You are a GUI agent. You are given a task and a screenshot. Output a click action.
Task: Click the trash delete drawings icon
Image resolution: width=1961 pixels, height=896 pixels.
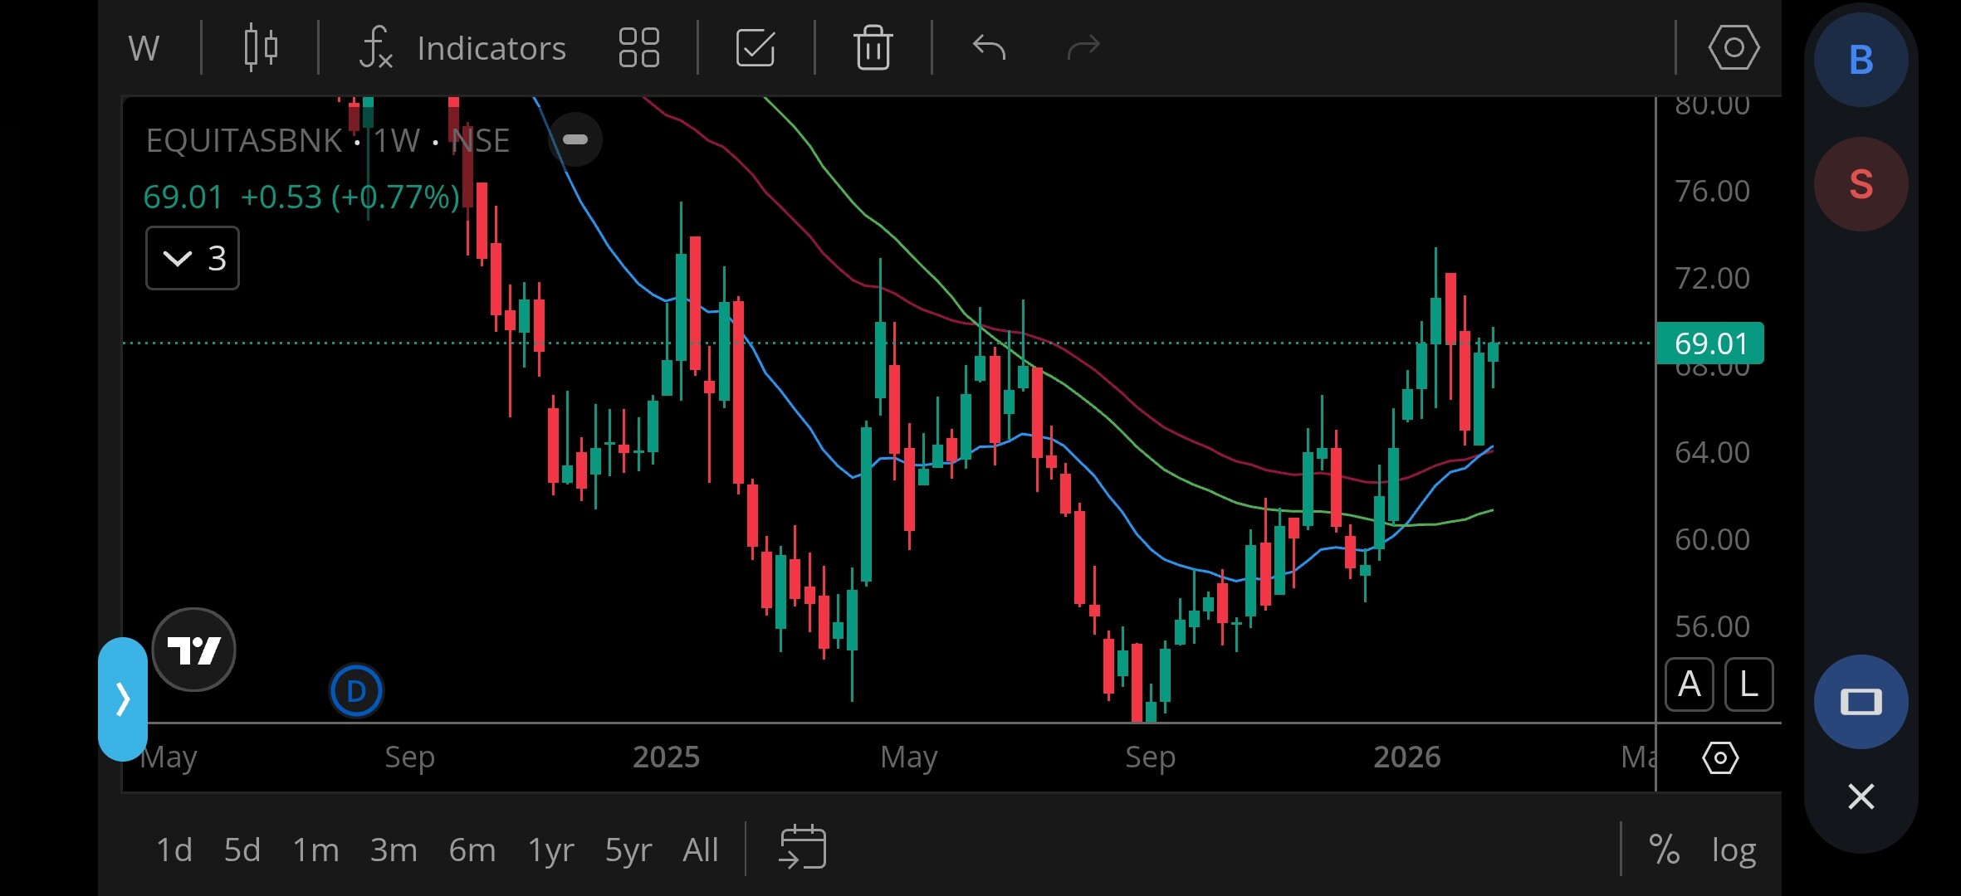pyautogui.click(x=873, y=47)
